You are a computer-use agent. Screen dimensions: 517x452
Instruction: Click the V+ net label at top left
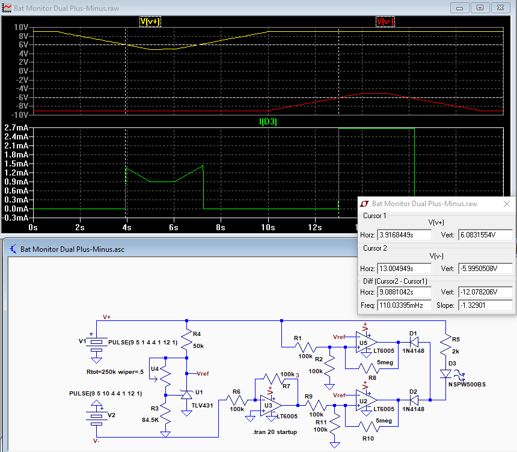click(x=106, y=317)
